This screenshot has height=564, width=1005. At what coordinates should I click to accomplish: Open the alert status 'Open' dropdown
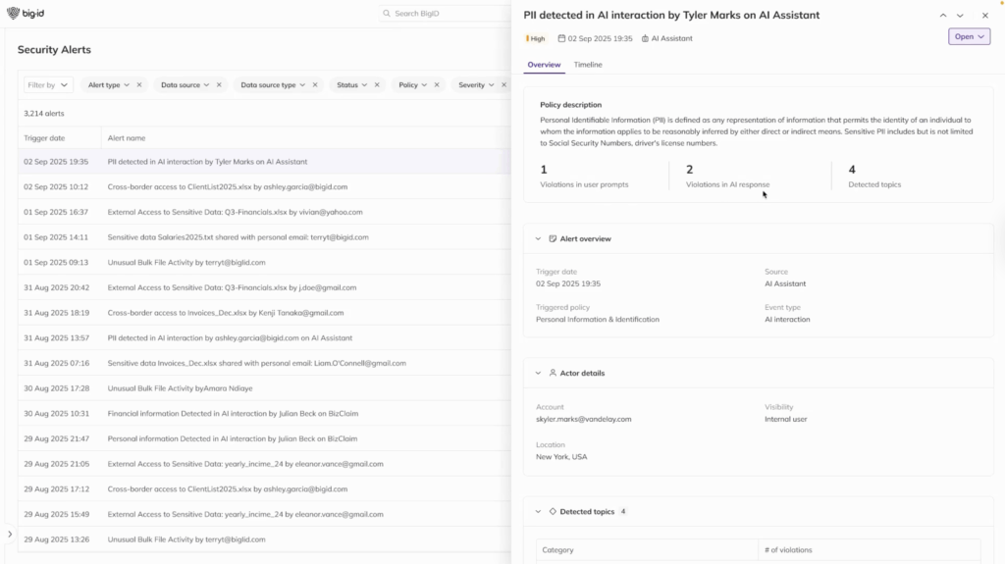[969, 37]
